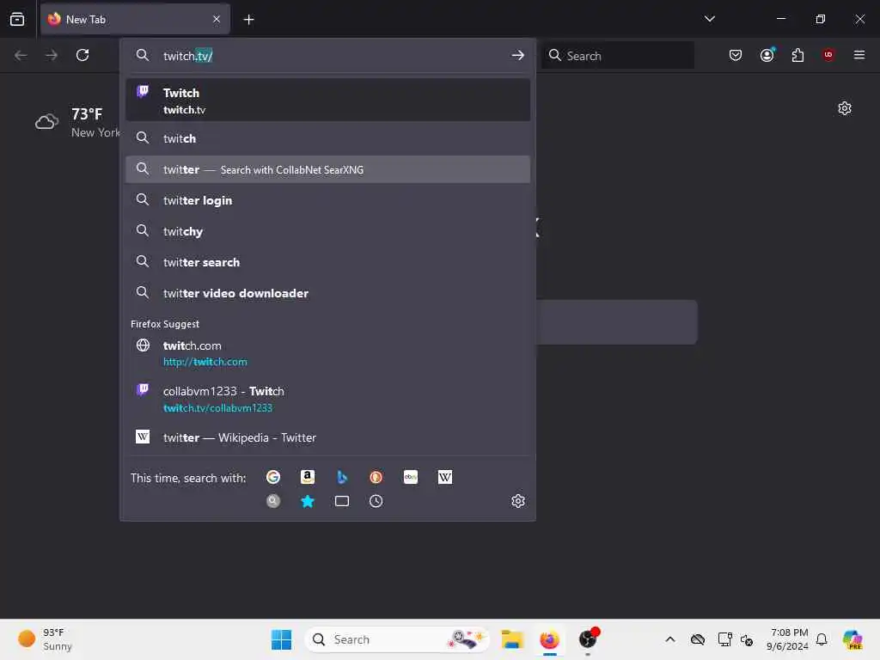Open File Explorer from the taskbar

[x=512, y=639]
